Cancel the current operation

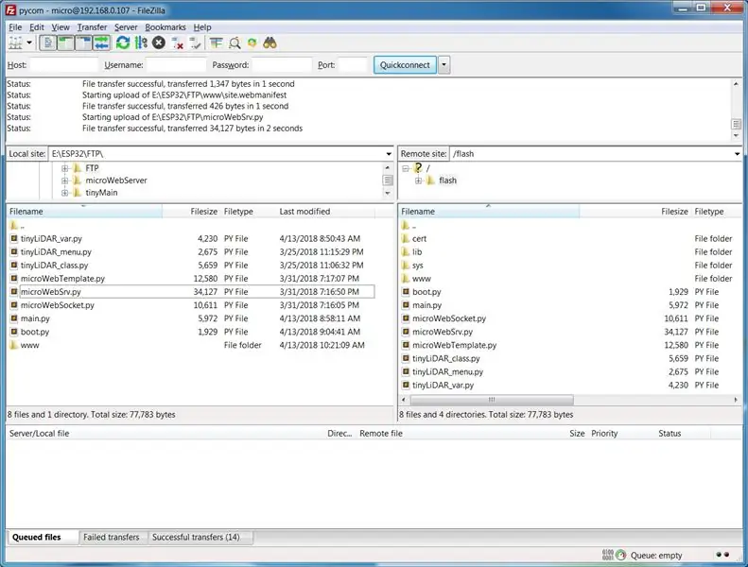pos(159,43)
